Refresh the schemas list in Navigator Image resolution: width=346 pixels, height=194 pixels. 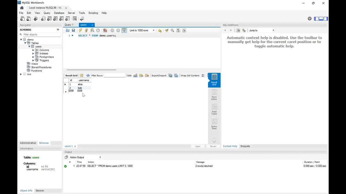(58, 30)
